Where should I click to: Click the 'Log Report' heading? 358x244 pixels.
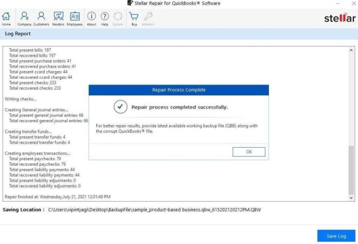click(18, 34)
